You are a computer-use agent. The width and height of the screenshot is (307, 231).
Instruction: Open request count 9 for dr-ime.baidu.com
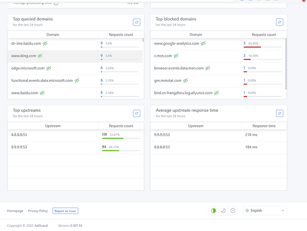pos(101,43)
